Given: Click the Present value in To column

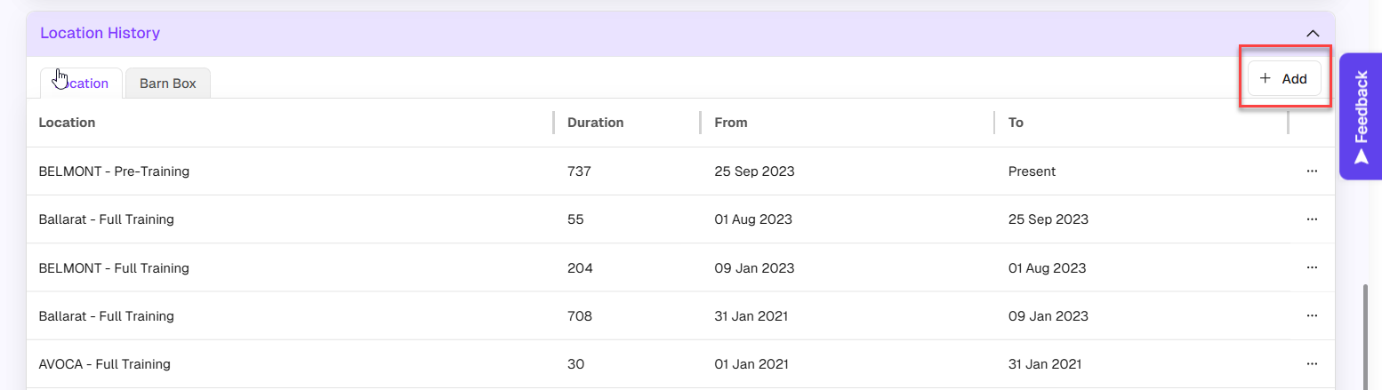Looking at the screenshot, I should (1032, 171).
